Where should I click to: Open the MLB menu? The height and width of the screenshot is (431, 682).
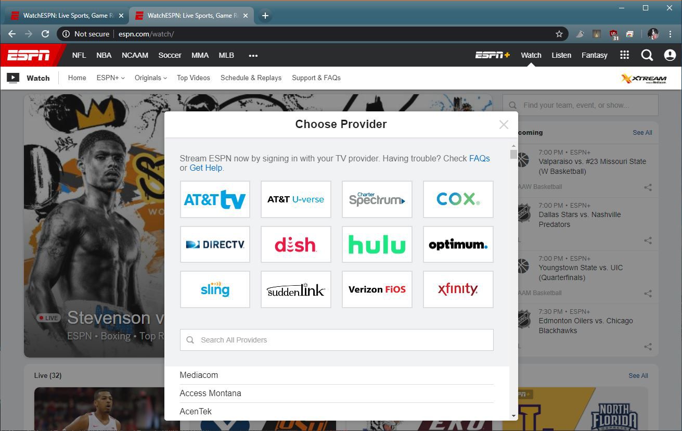(226, 55)
